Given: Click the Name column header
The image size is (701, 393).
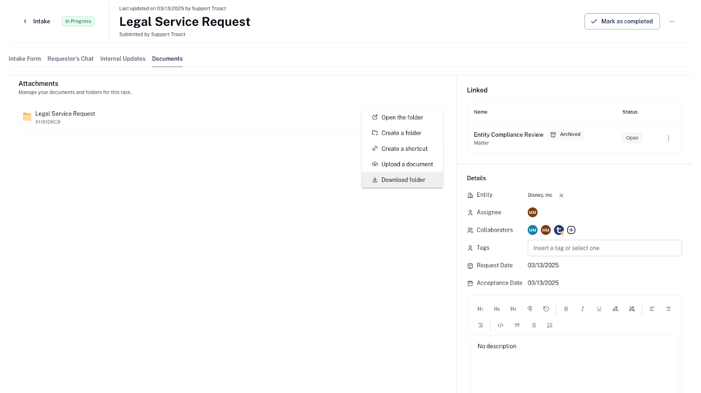Looking at the screenshot, I should [x=481, y=112].
